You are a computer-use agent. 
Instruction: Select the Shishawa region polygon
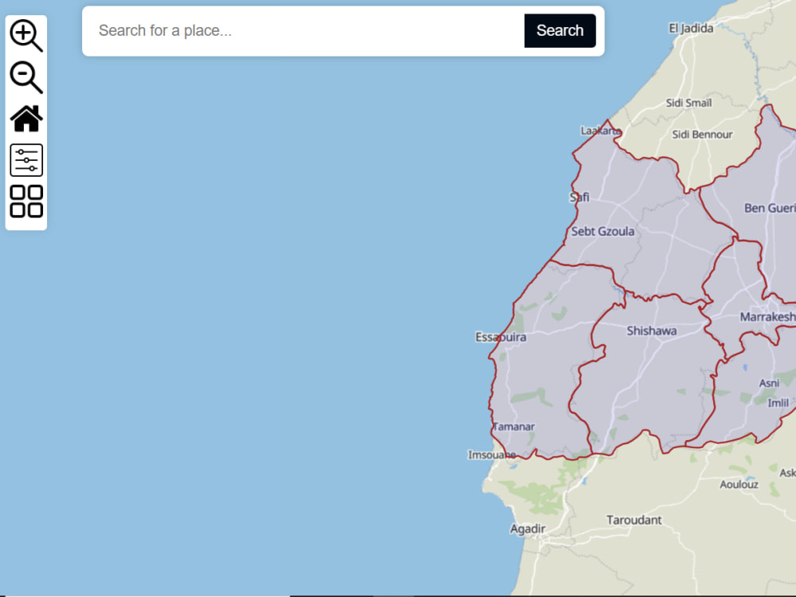point(651,330)
